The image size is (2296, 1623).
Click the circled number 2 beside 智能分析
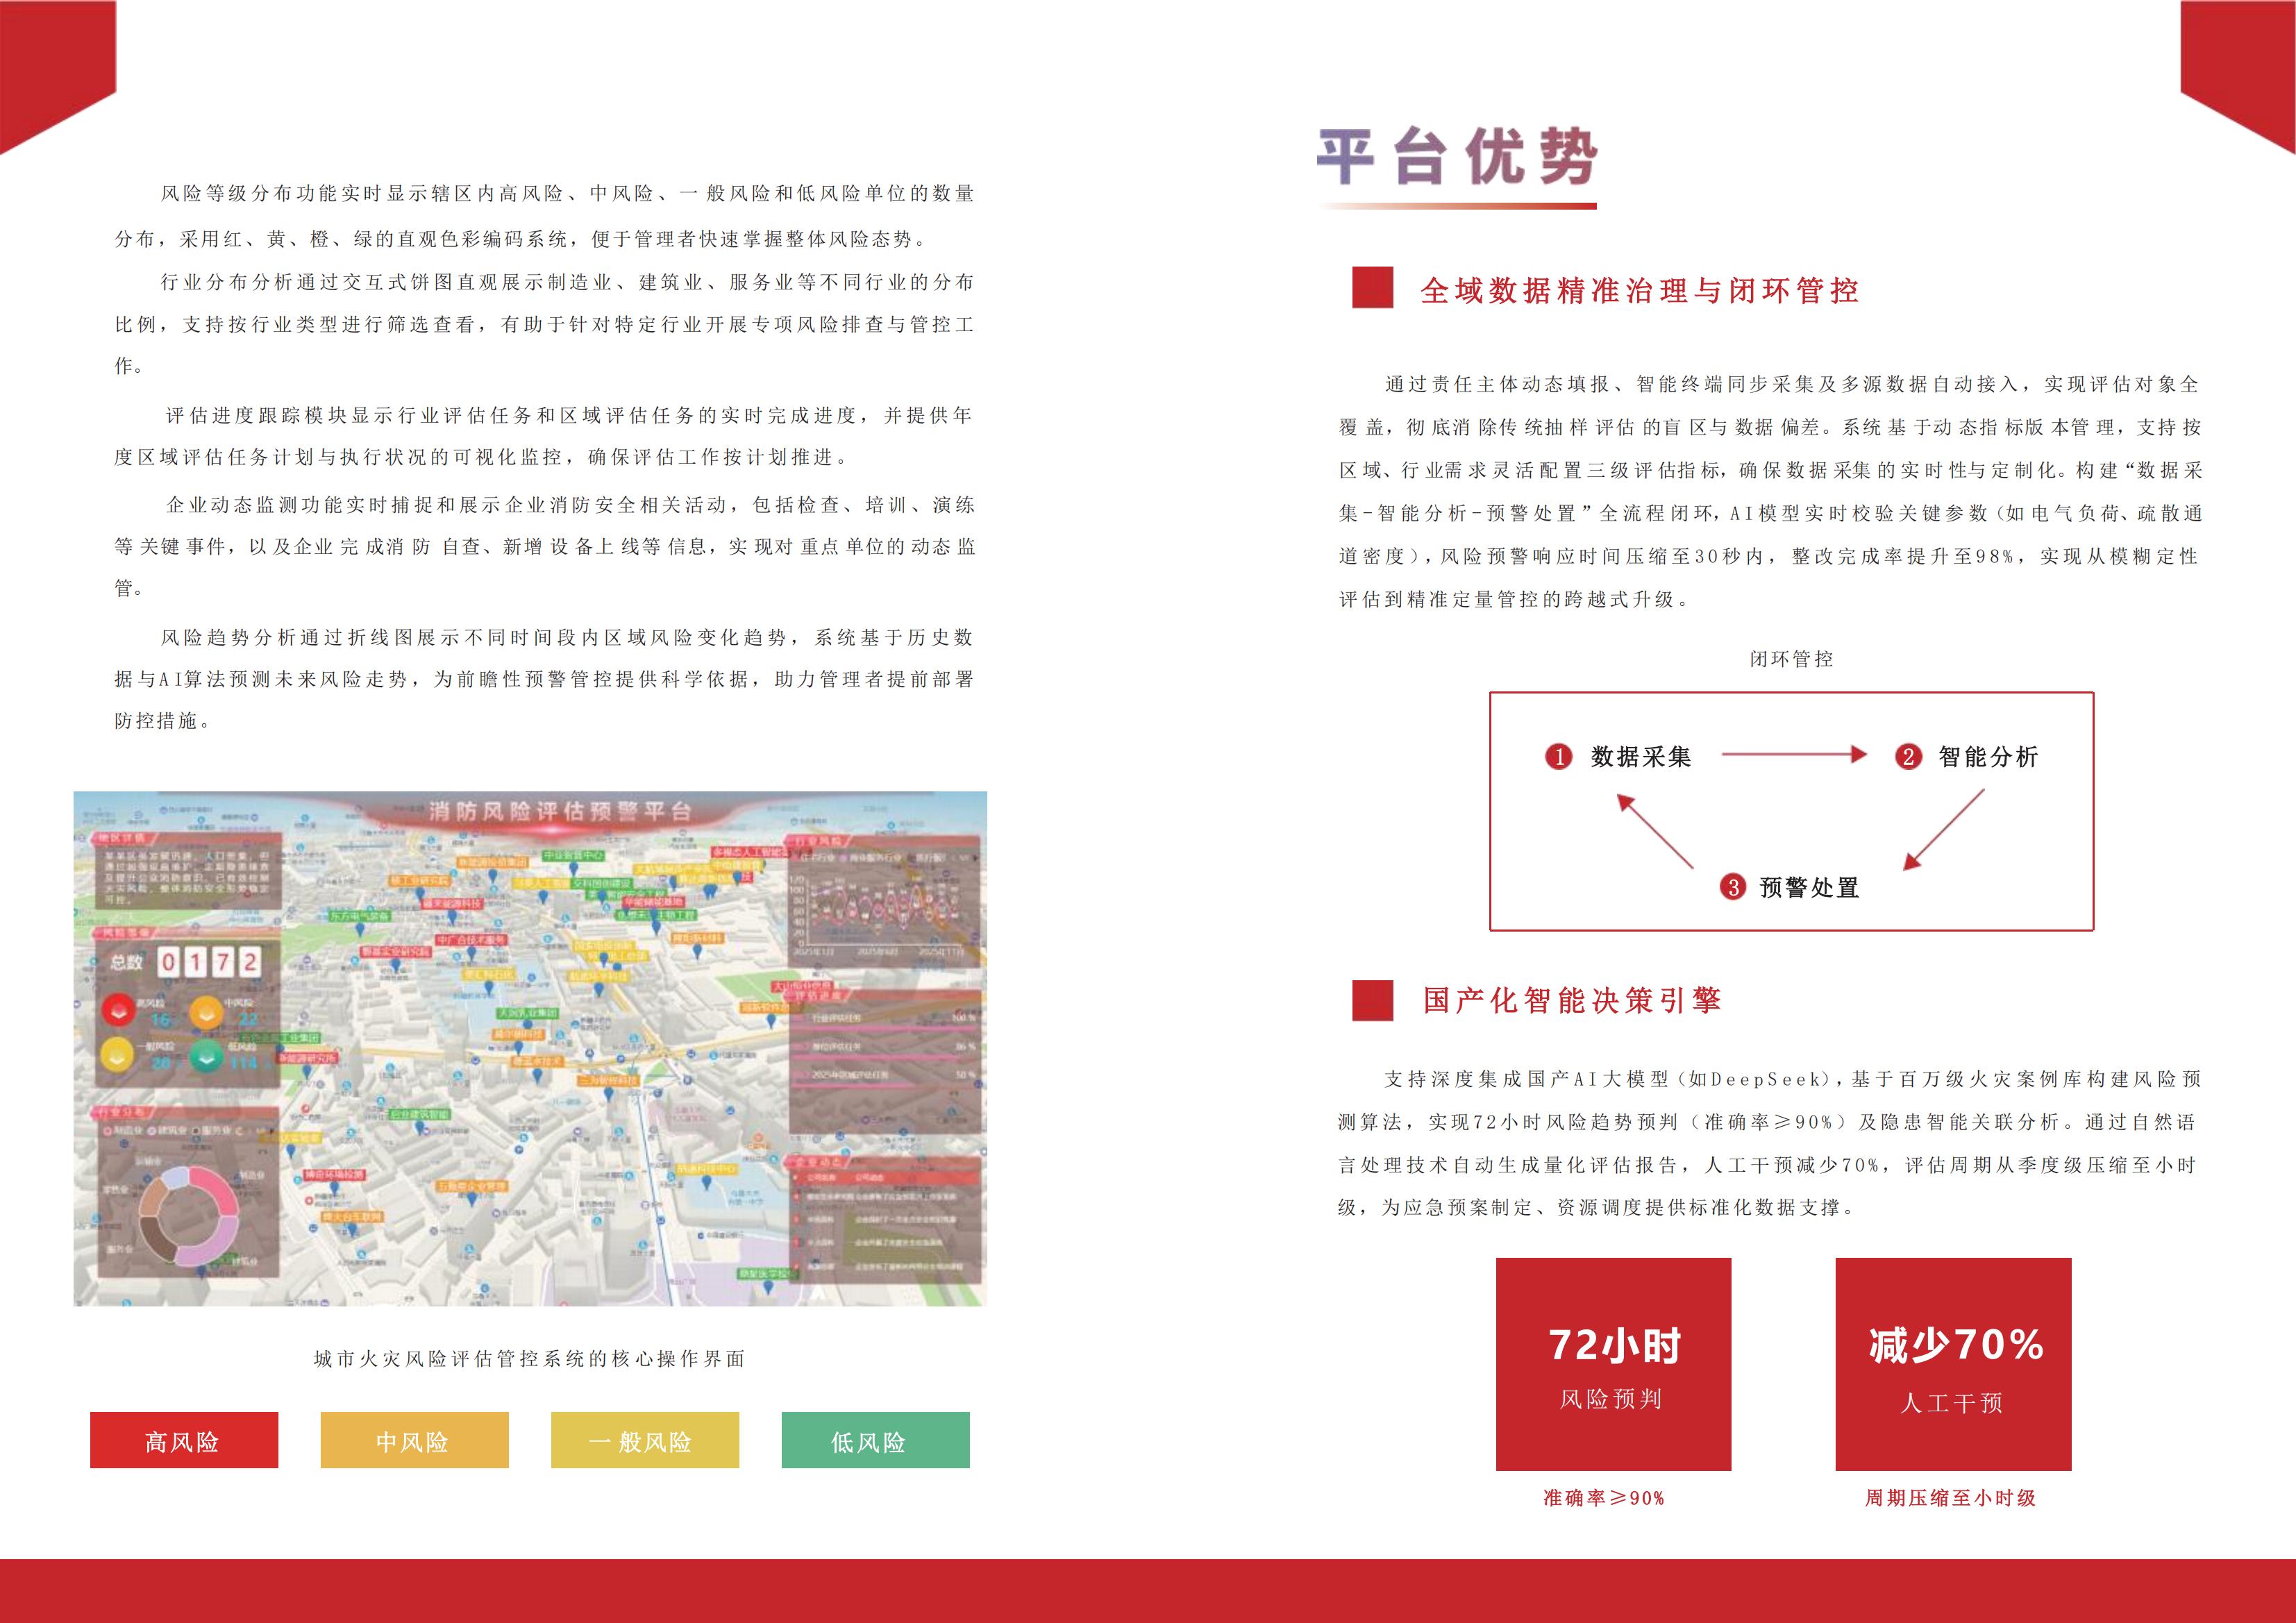(1908, 757)
